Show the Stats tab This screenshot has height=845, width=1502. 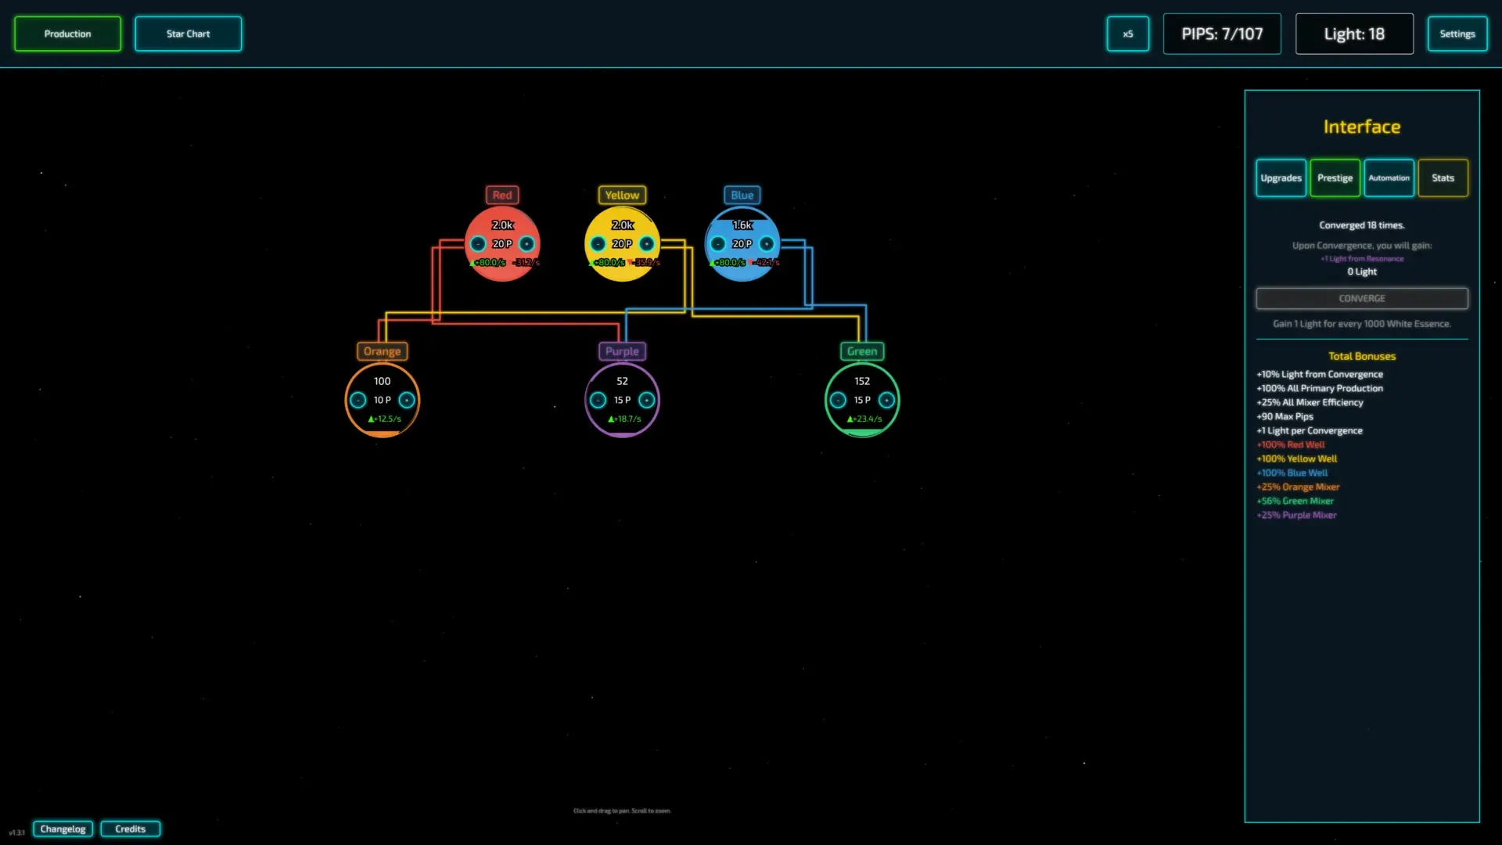pyautogui.click(x=1443, y=178)
